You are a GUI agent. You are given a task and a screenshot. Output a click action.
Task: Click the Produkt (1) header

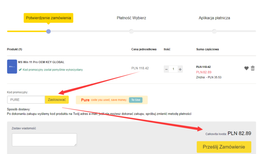(14, 49)
